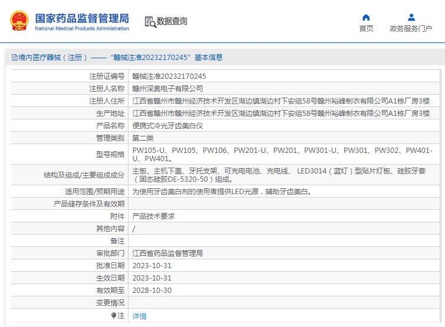Click the 产品储存条件及有效期 label
Screen dimensions: 445x327
[x=89, y=204]
